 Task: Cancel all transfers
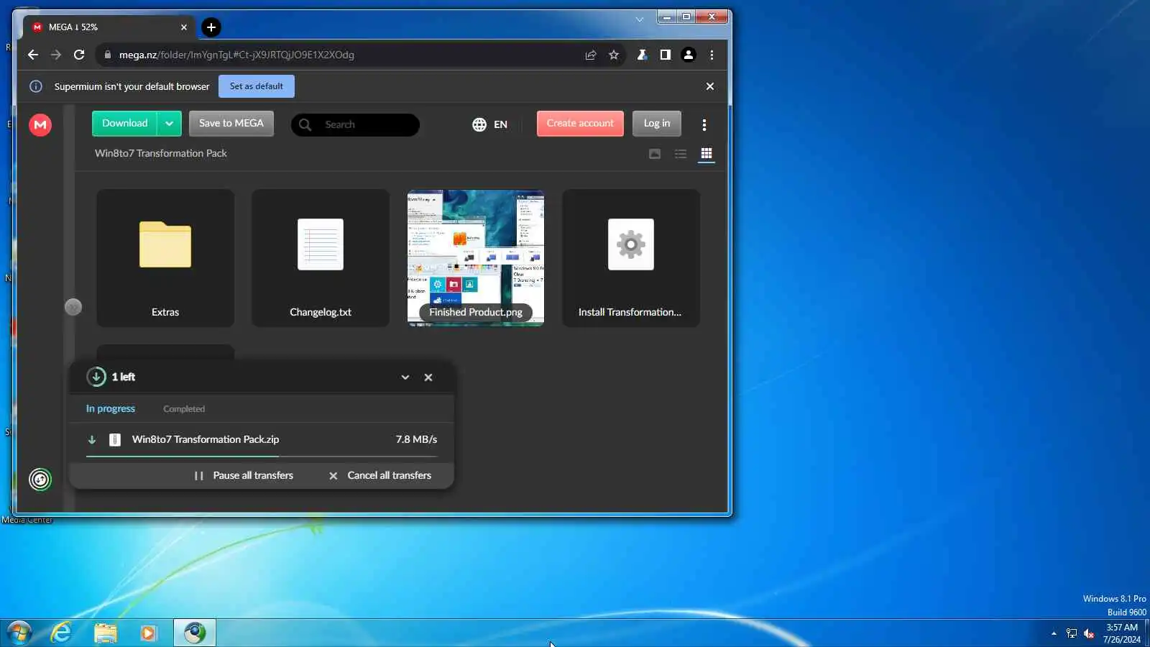380,476
